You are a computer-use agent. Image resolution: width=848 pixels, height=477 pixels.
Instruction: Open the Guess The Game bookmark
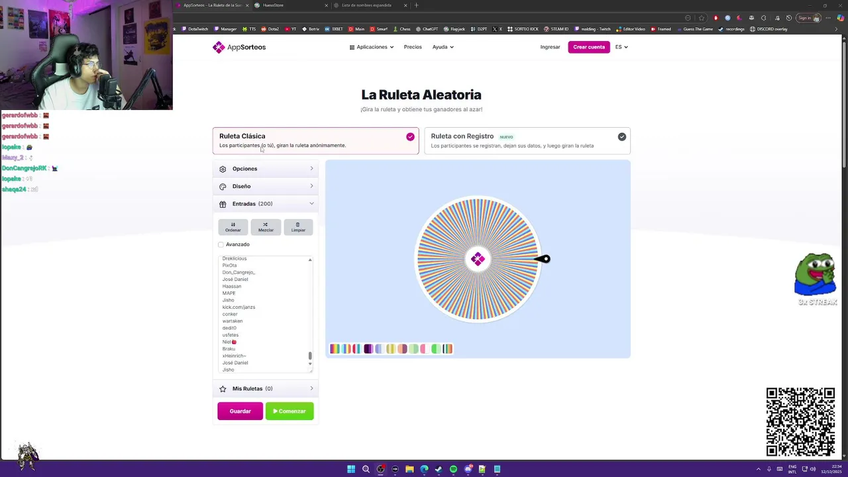[x=695, y=29]
